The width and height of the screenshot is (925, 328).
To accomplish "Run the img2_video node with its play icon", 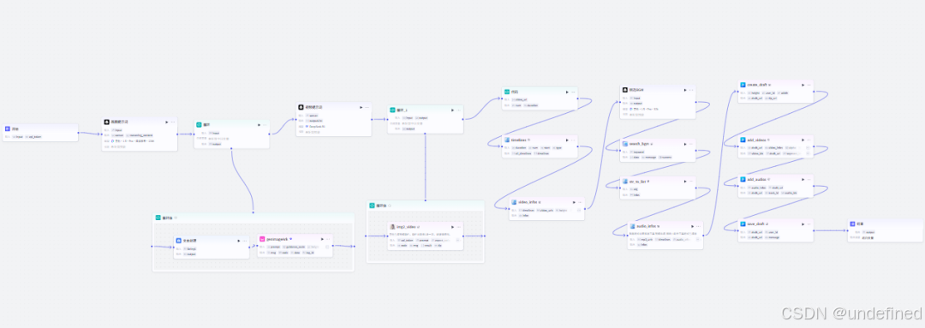I will click(452, 227).
